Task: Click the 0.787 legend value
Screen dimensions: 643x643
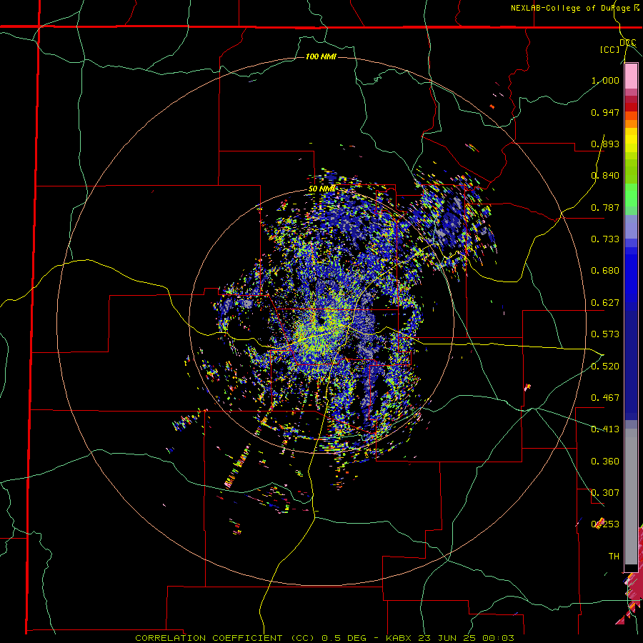Action: coord(605,207)
